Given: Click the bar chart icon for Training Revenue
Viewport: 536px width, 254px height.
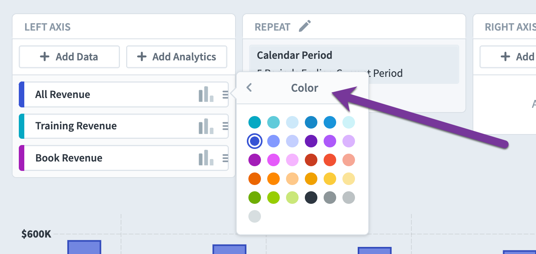Looking at the screenshot, I should tap(206, 126).
